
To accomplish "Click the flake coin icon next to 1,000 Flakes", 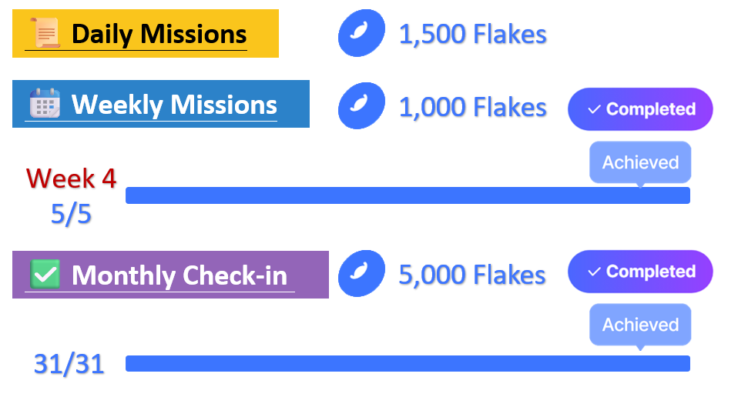I will pyautogui.click(x=361, y=105).
